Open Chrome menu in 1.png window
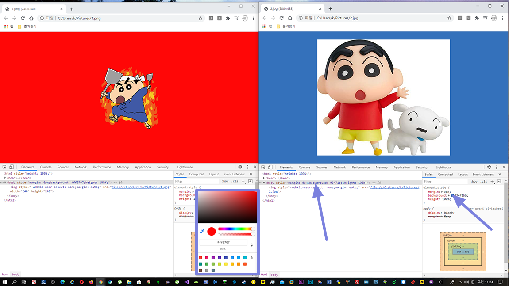Screen dimensions: 509x286 (x=254, y=19)
